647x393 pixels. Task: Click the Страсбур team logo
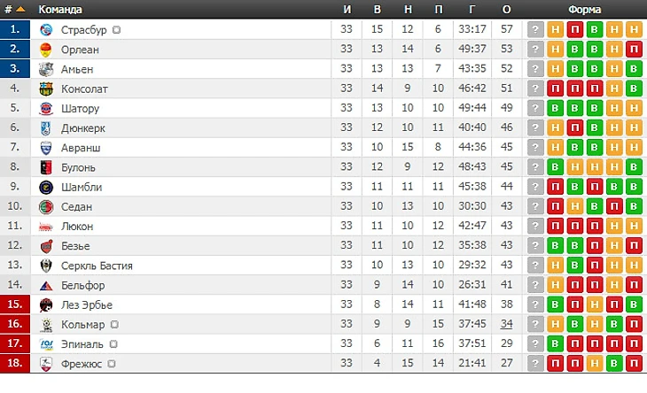tap(46, 30)
